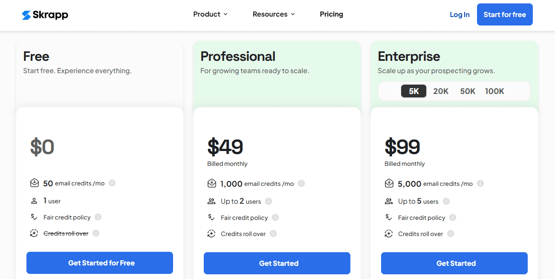555x279 pixels.
Task: Expand the Product dropdown menu
Action: (210, 14)
